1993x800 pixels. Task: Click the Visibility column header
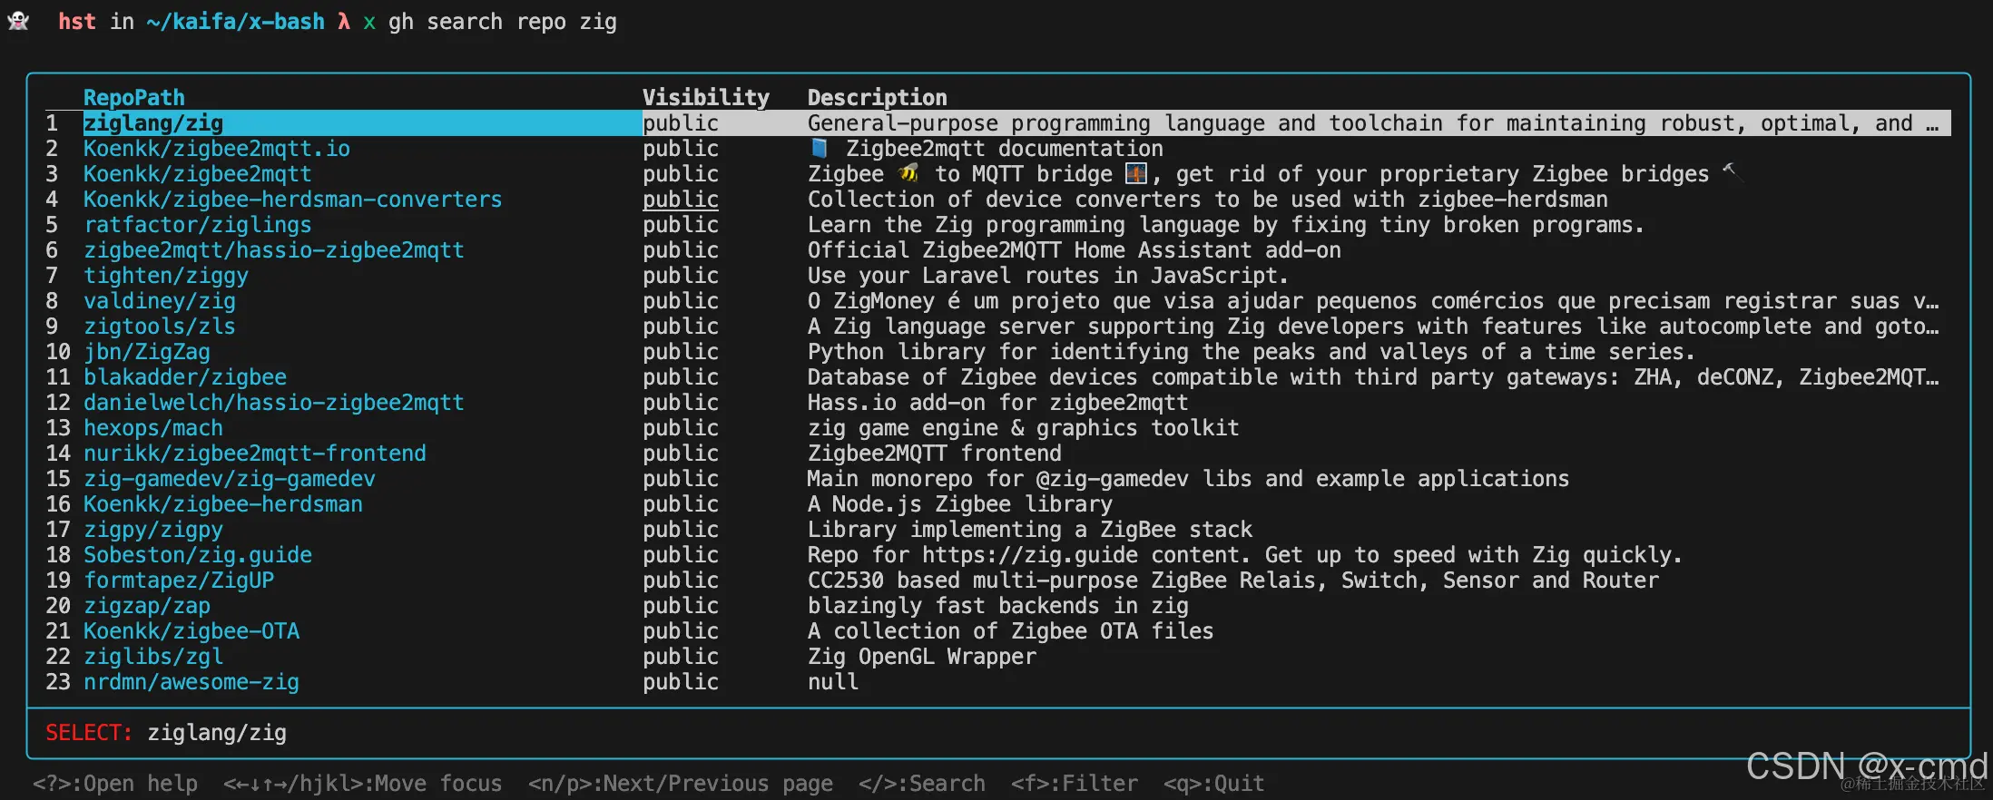tap(706, 98)
